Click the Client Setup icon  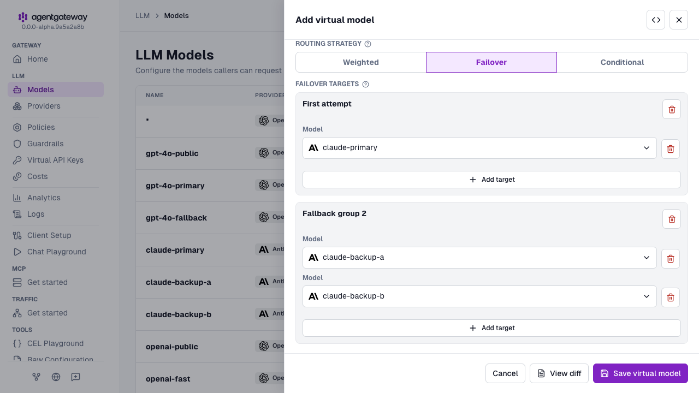pyautogui.click(x=17, y=235)
